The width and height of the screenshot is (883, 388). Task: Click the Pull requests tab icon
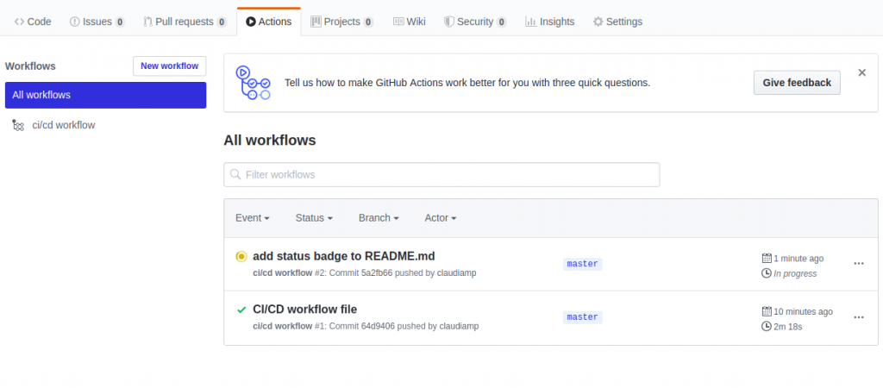[148, 22]
